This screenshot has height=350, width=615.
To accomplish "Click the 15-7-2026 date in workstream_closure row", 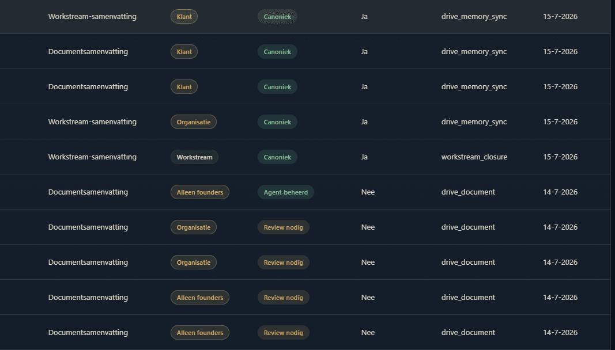I will (560, 157).
